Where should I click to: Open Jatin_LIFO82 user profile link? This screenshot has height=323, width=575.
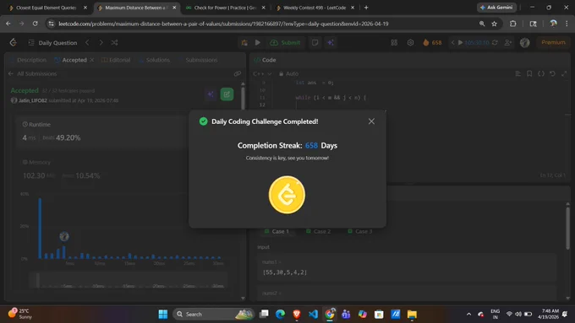pyautogui.click(x=33, y=100)
